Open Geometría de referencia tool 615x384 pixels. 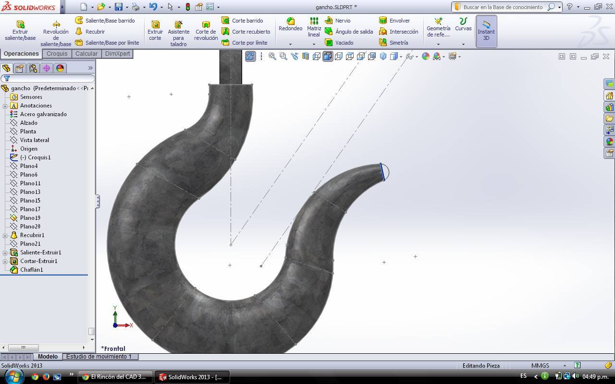click(438, 27)
